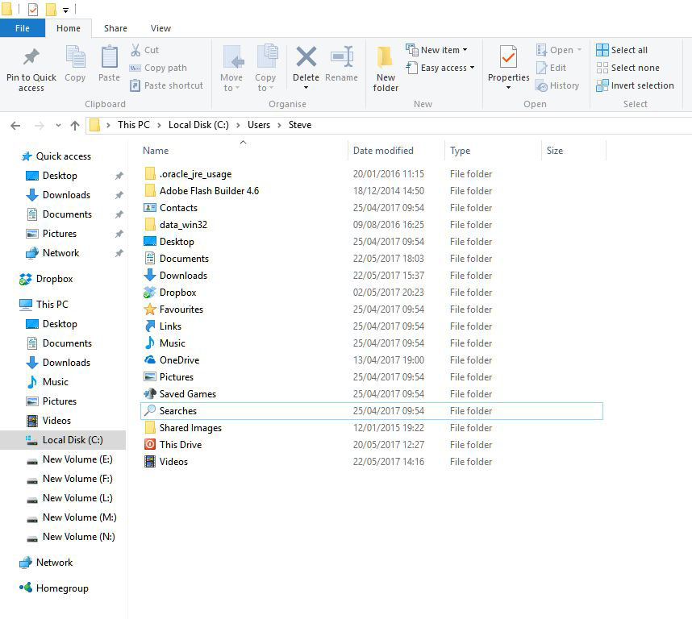The width and height of the screenshot is (692, 619).
Task: Select the Searches folder row
Action: 372,411
